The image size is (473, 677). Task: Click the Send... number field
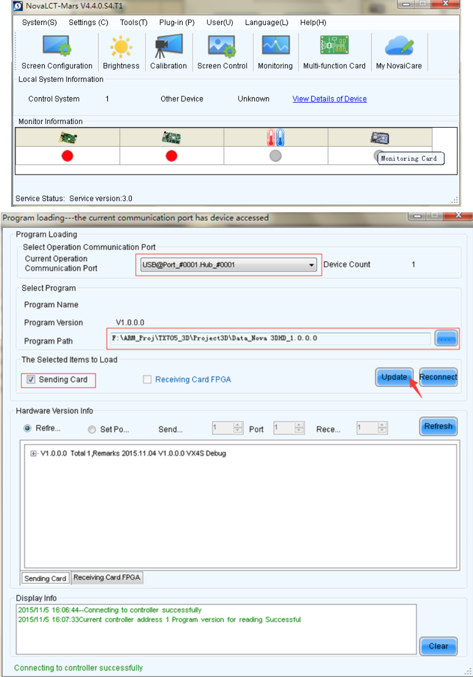click(223, 428)
